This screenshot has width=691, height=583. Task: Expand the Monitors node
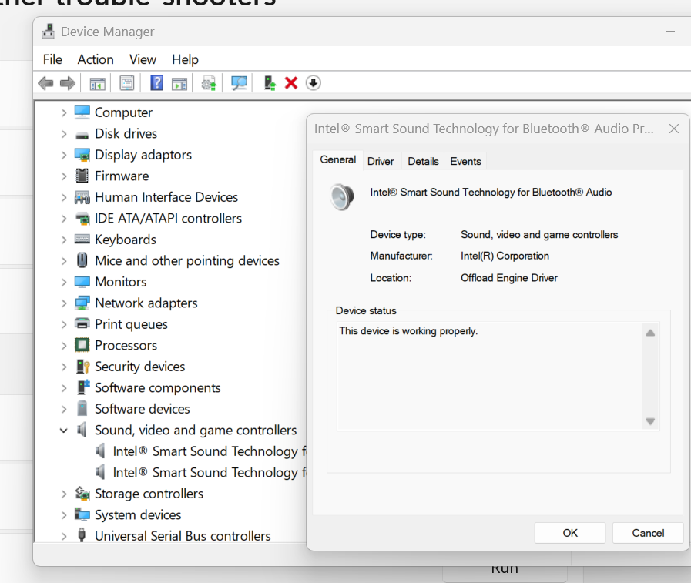click(x=64, y=282)
